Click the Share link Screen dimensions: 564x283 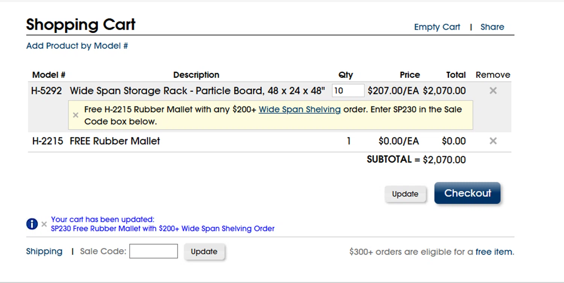coord(492,27)
